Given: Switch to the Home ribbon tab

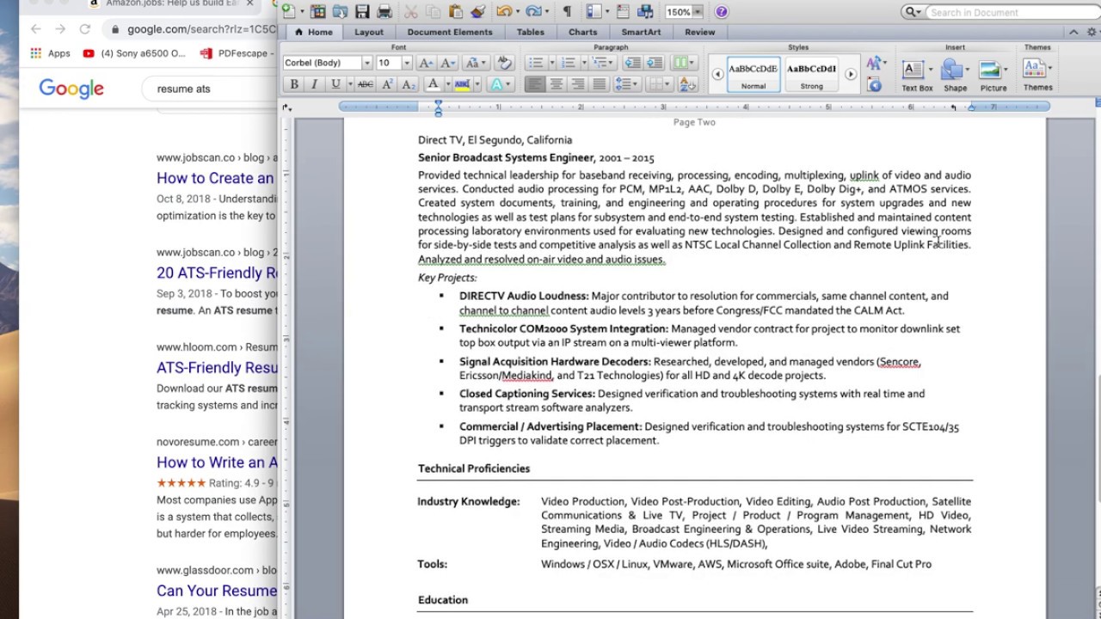Looking at the screenshot, I should (313, 32).
